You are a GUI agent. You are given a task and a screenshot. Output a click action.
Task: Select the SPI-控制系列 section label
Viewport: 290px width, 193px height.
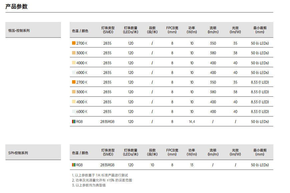tap(18, 153)
